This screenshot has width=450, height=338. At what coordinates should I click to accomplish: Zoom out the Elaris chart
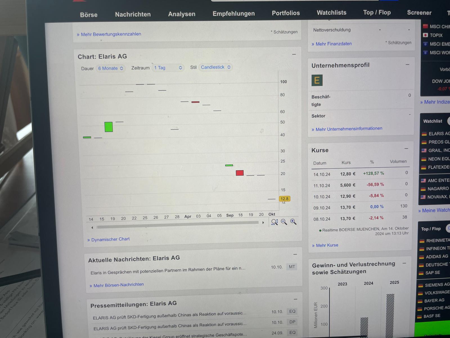[x=284, y=222]
